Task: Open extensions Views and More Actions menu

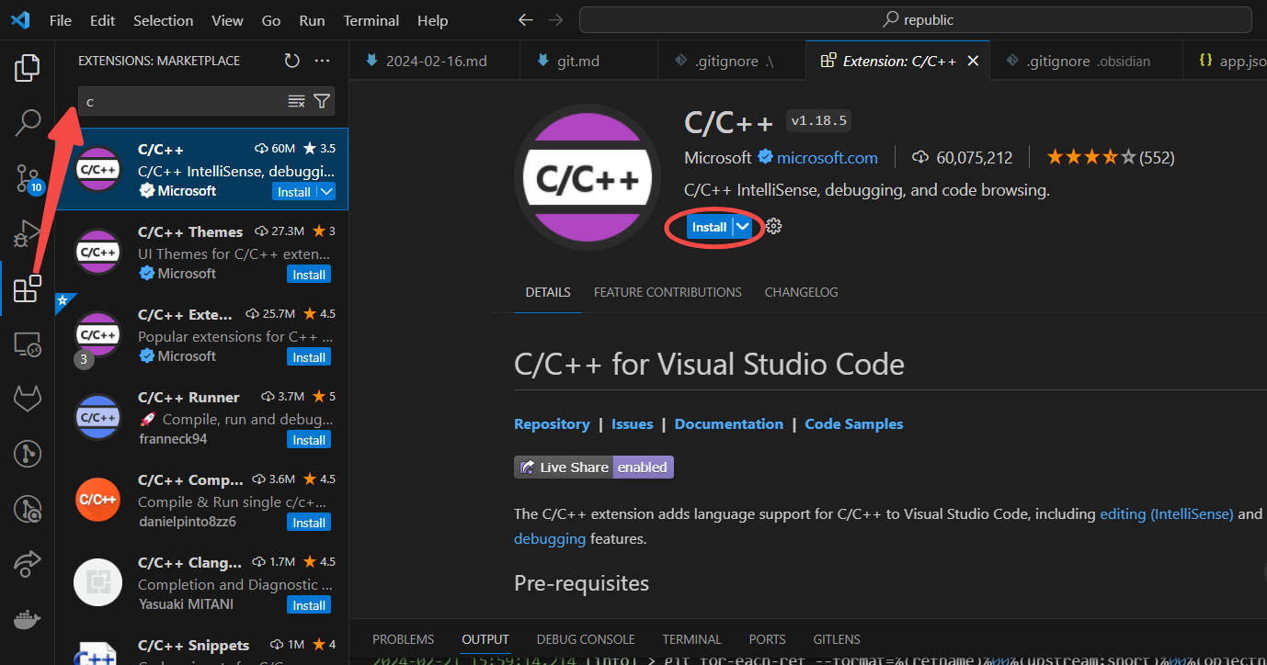Action: pos(322,61)
